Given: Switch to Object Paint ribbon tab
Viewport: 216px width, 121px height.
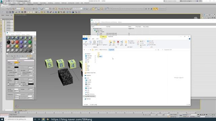Looking at the screenshot, I should point(30,5).
